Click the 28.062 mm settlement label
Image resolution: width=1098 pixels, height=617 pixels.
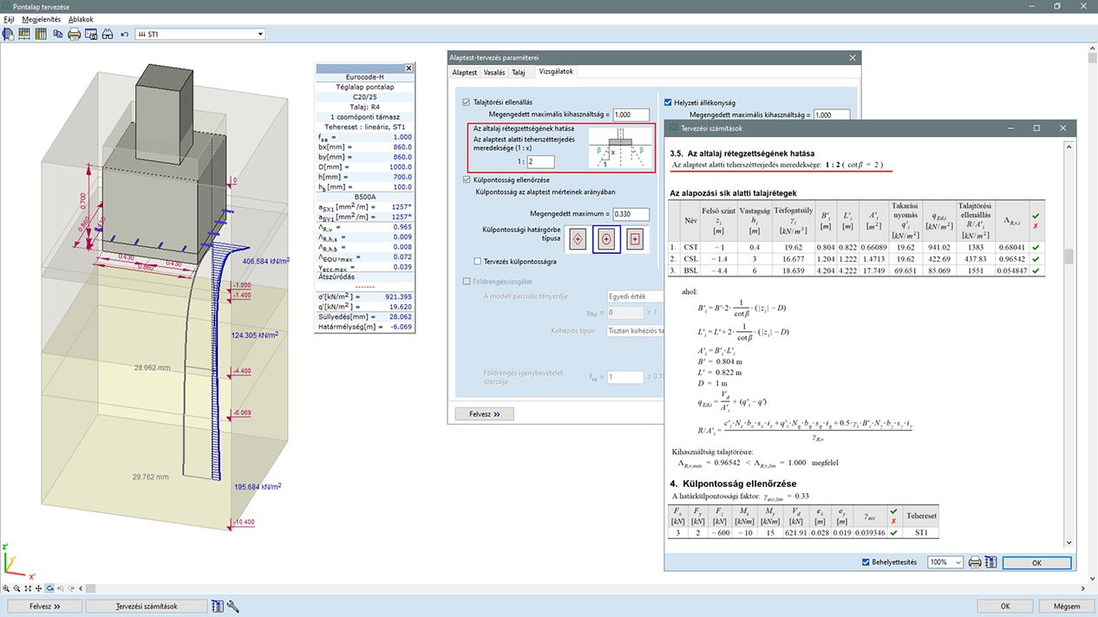coord(152,367)
